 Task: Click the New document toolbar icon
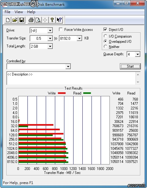click(8, 20)
